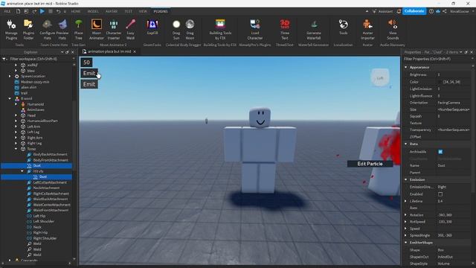Click the lower Emit button
This screenshot has height=268, width=476.
(89, 84)
